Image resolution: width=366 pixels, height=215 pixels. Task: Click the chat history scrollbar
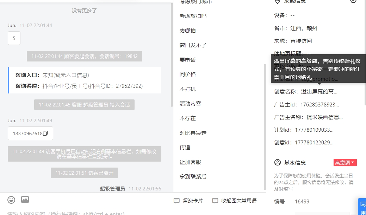pos(172,55)
